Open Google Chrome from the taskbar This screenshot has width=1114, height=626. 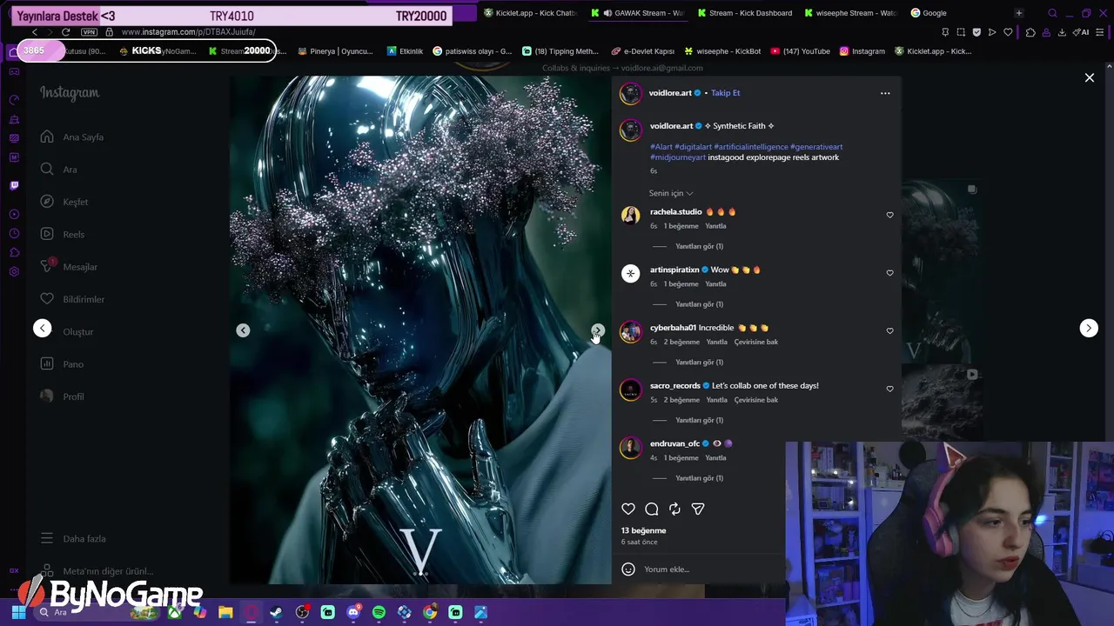[430, 613]
